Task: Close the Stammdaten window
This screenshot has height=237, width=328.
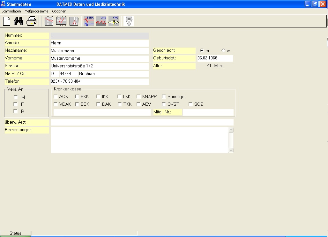Action: coord(323,4)
